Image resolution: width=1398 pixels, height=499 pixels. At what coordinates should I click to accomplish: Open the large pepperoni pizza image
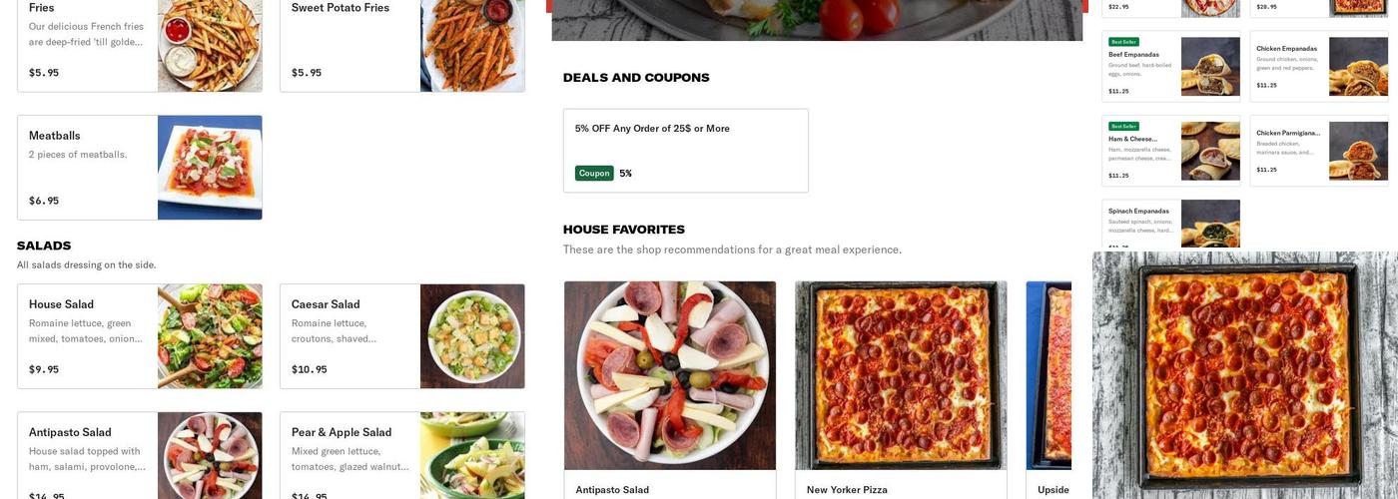click(x=1245, y=375)
